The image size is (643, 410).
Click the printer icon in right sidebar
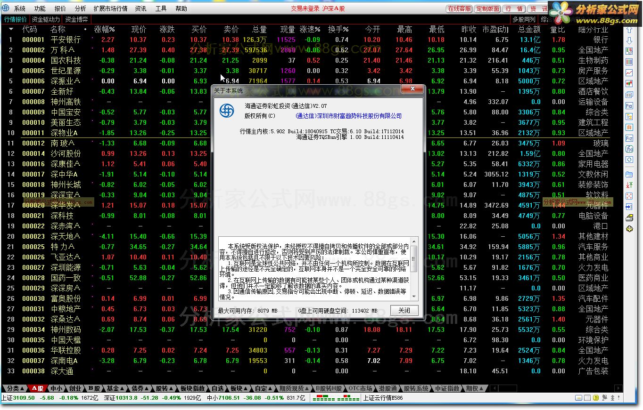(629, 218)
